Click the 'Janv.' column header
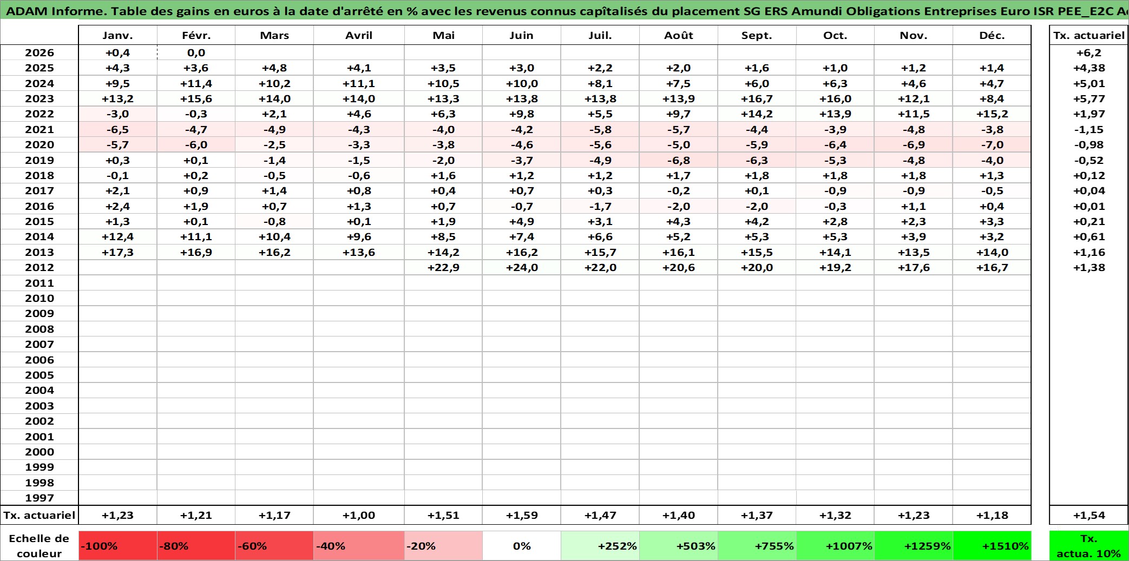1129x561 pixels. (117, 35)
